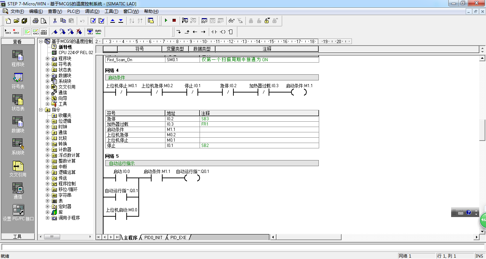Expand the 比较 instruction folder
The width and height of the screenshot is (486, 259).
click(48, 138)
